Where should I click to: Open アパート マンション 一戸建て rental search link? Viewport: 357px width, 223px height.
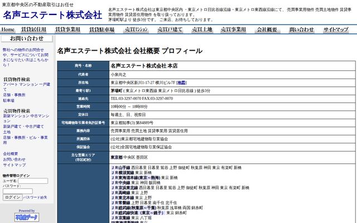click(27, 87)
